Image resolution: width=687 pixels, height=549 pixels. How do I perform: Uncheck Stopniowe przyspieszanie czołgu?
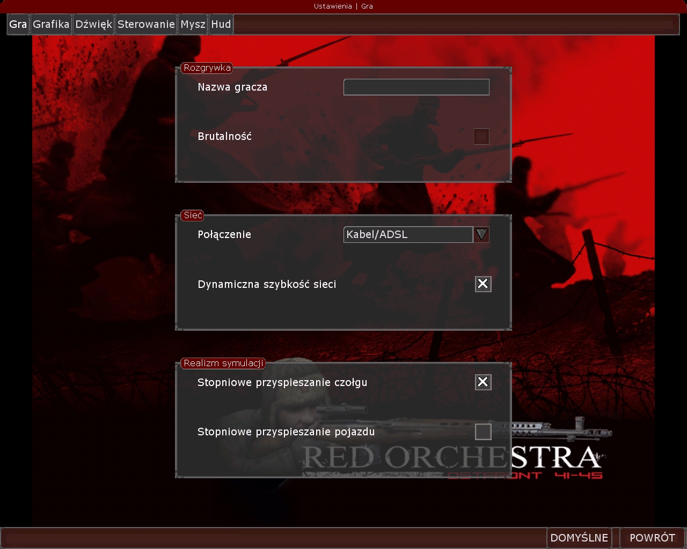[x=483, y=382]
